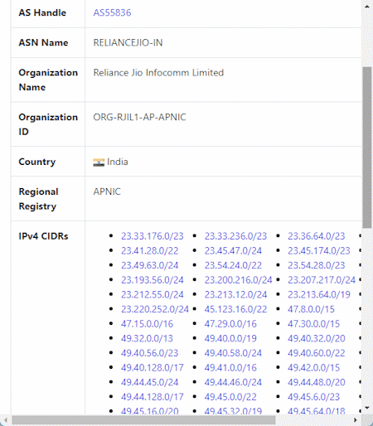Open CIDR 23.200.216.0/24 link
Image resolution: width=373 pixels, height=426 pixels.
point(239,280)
